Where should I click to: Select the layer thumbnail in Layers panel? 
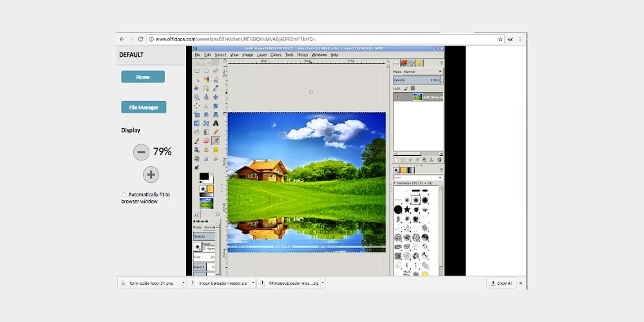pos(417,97)
